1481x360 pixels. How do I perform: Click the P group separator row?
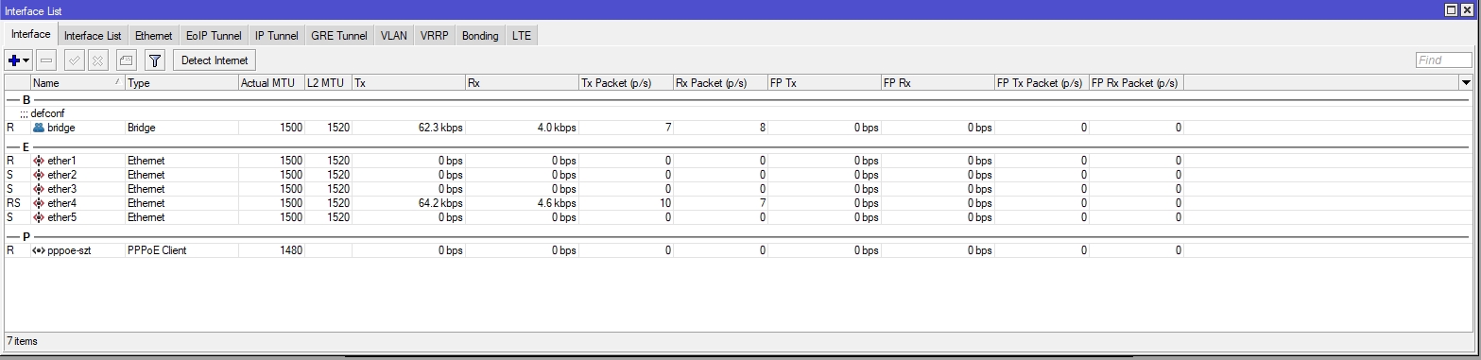737,236
